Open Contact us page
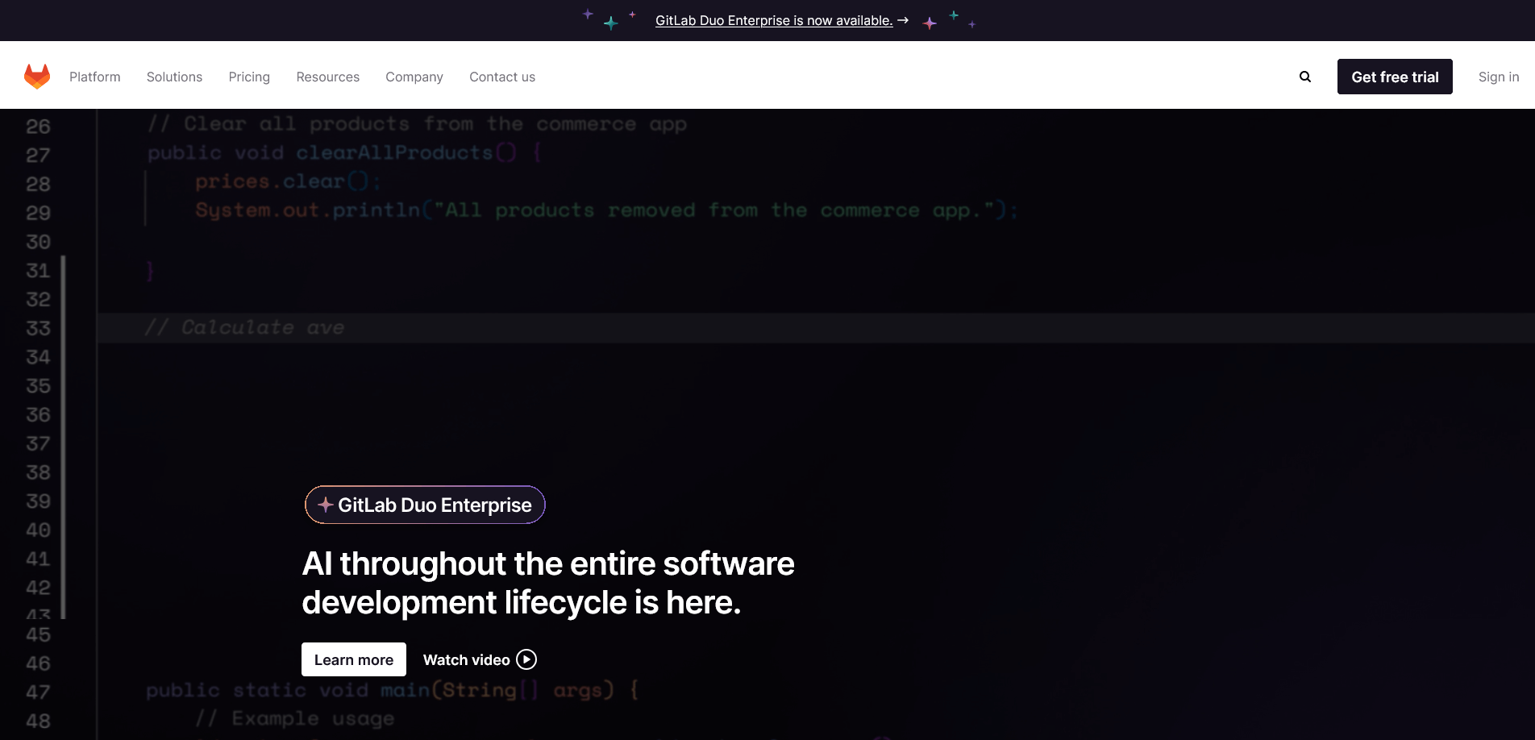 (501, 77)
